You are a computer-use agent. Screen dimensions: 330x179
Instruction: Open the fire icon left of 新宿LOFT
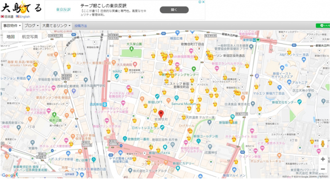146,105
